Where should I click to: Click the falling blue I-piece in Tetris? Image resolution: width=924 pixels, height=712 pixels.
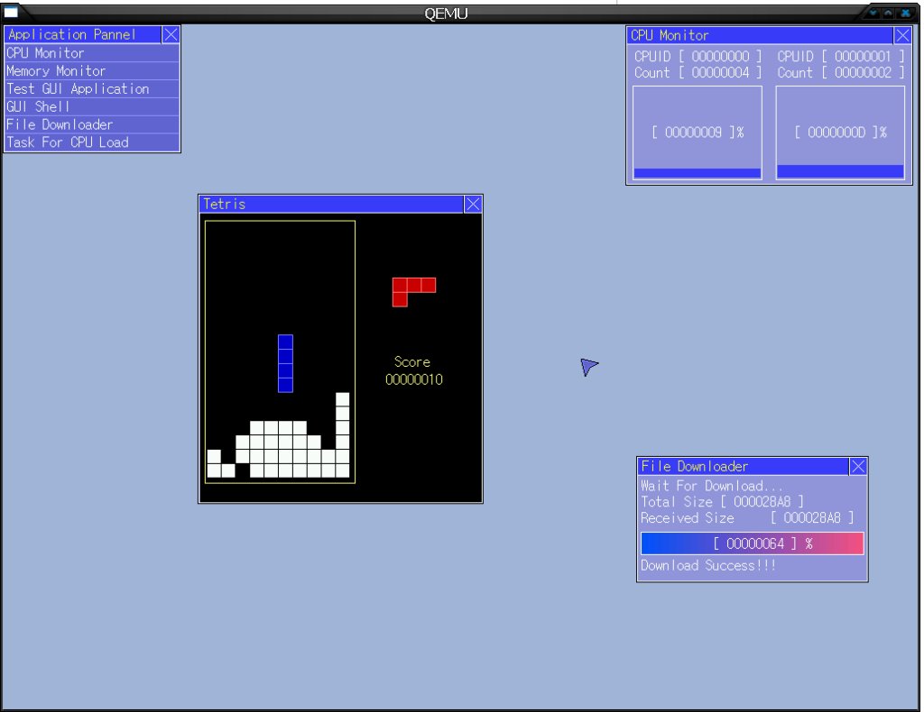[285, 363]
